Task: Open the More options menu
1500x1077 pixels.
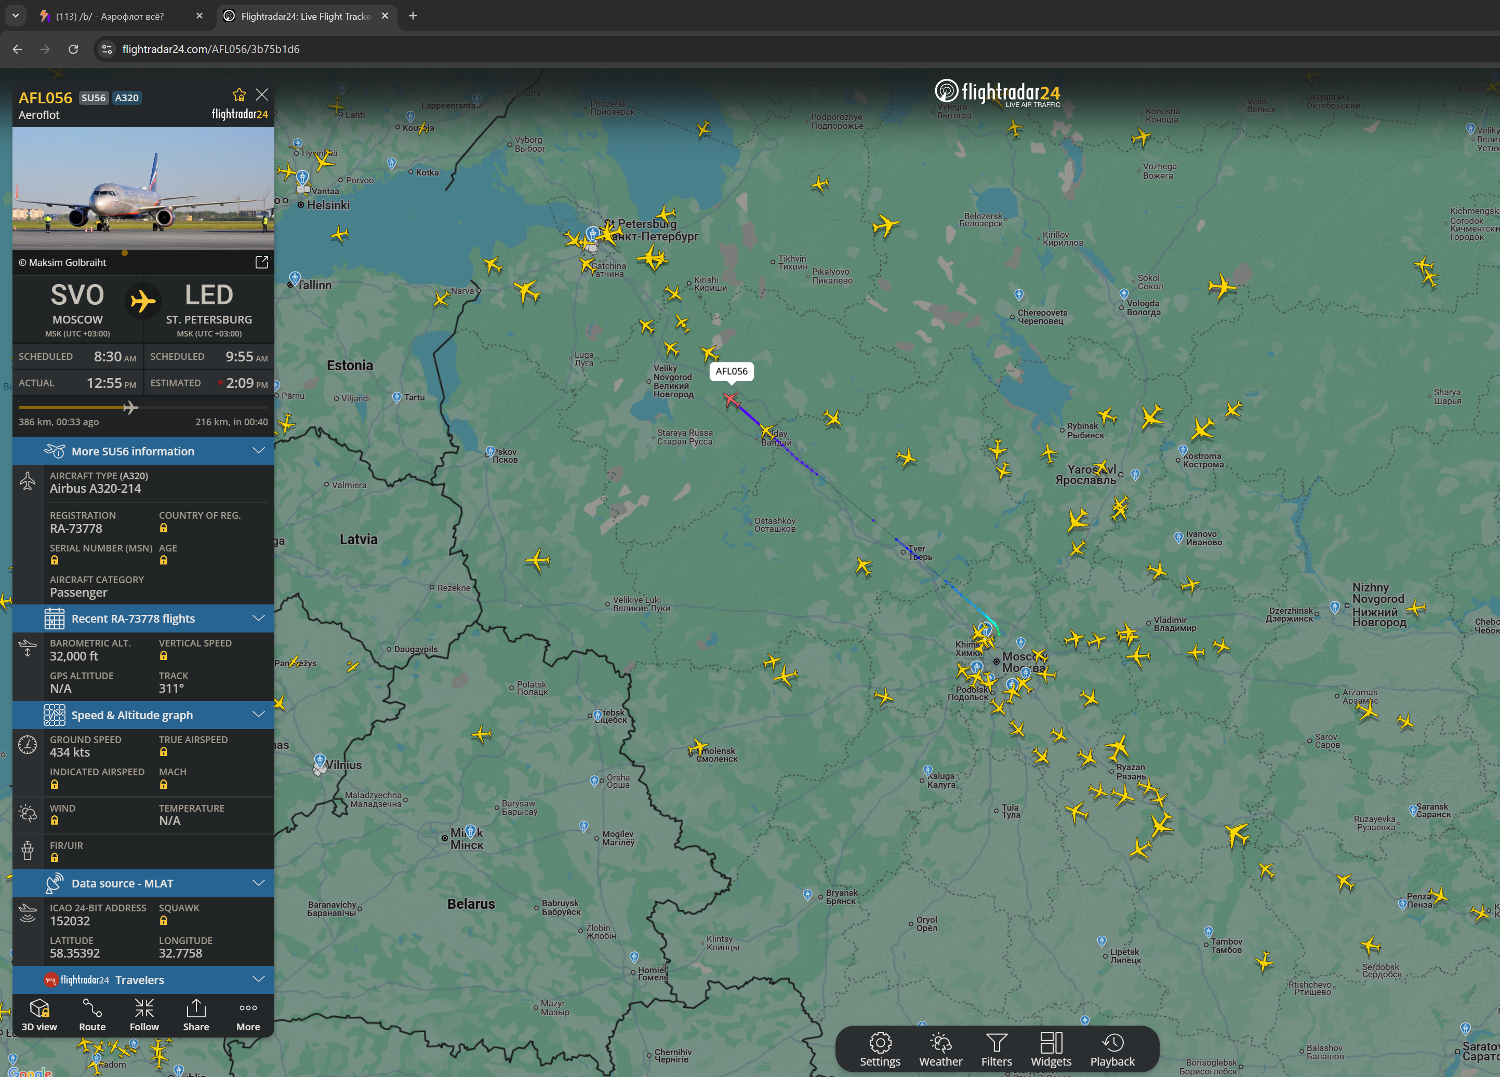Action: 248,1015
